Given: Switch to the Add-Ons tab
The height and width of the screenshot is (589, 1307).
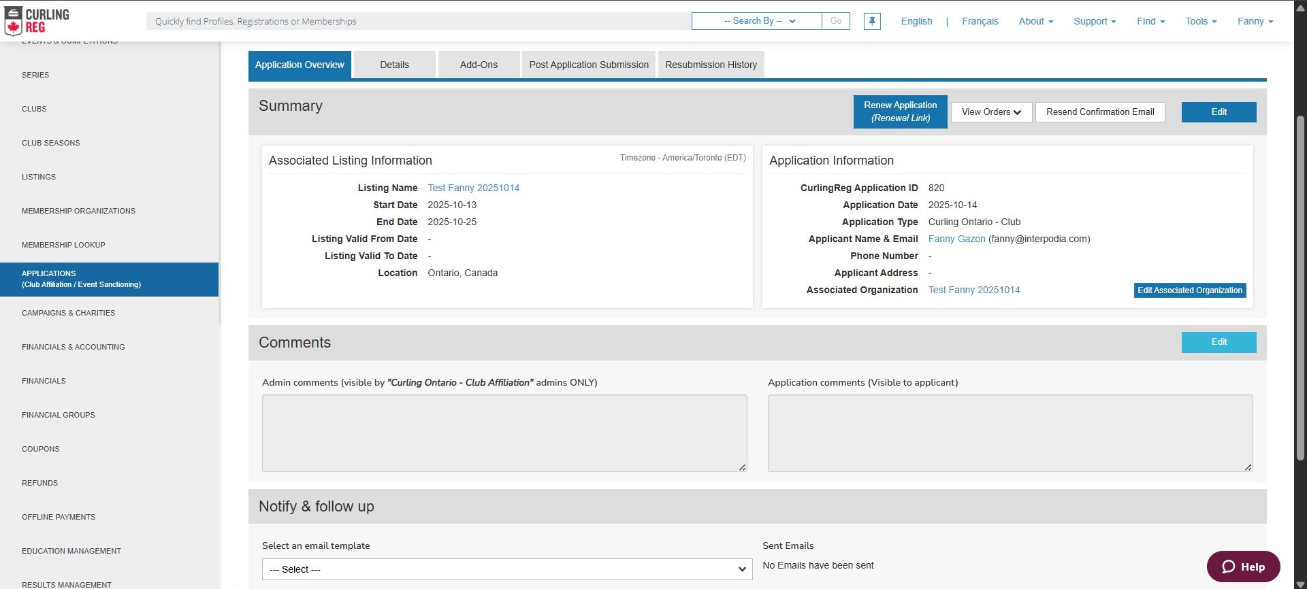Looking at the screenshot, I should pos(479,65).
